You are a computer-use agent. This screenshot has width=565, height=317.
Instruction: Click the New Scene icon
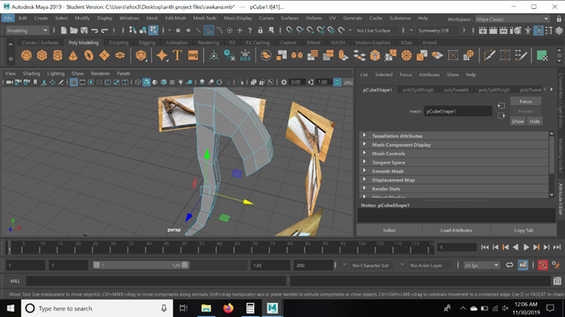(63, 30)
